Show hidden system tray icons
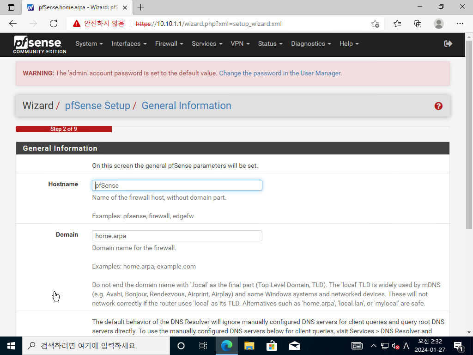The image size is (473, 355). 373,346
